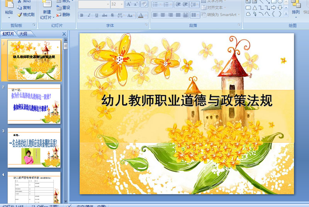This screenshot has width=309, height=207.
Task: Select the Isosceles Triangle shape
Action: [255, 8]
